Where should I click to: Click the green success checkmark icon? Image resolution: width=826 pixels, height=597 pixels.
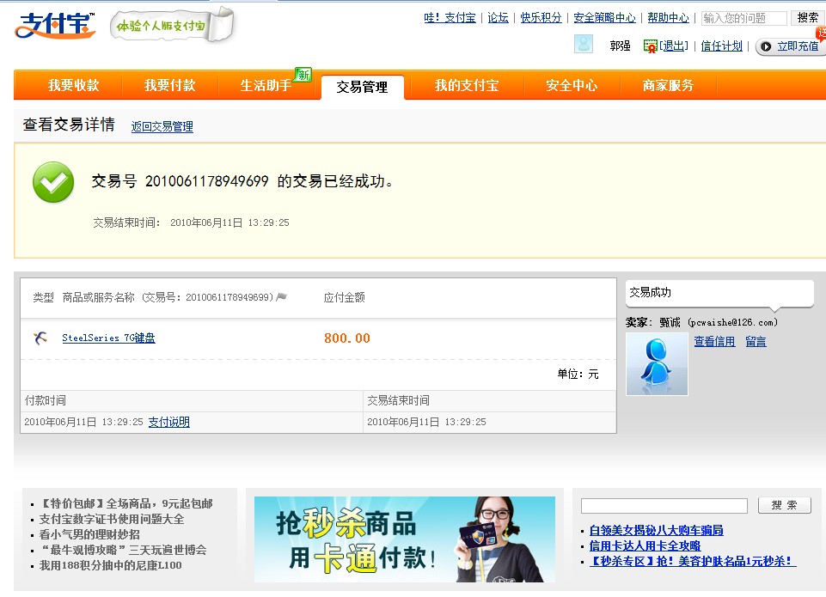click(x=53, y=182)
